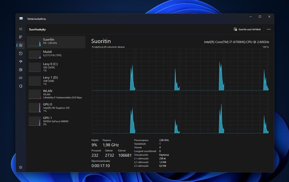Open the Startup apps page icon
Viewport: 289px width, 182px height.
point(21,61)
